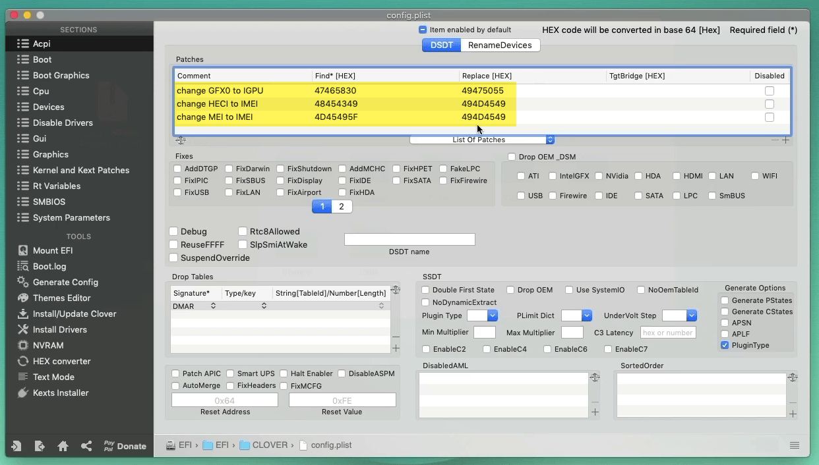Screen dimensions: 819x465
Task: Toggle Disabled checkbox for change HECI to IMEI
Action: 770,104
